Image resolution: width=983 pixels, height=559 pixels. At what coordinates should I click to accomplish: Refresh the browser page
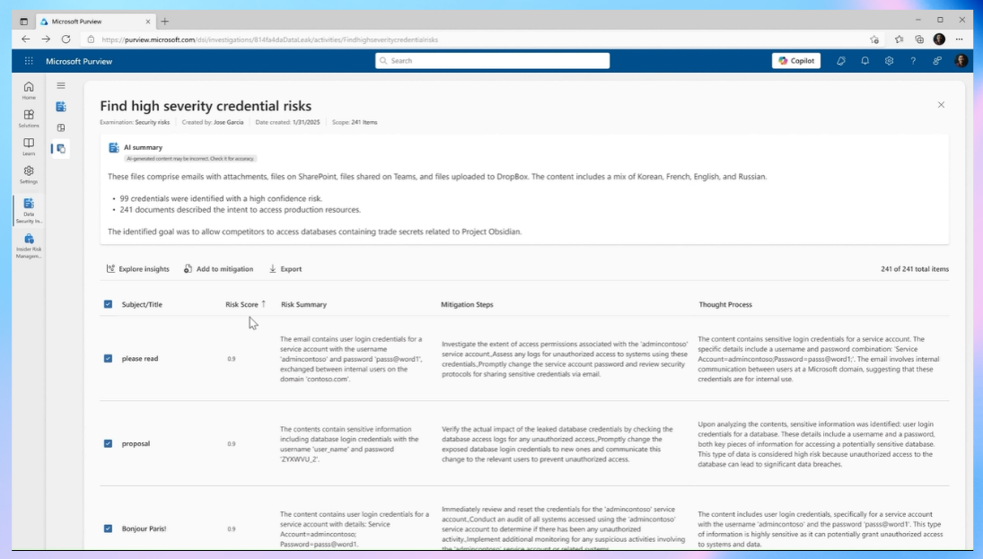point(66,39)
